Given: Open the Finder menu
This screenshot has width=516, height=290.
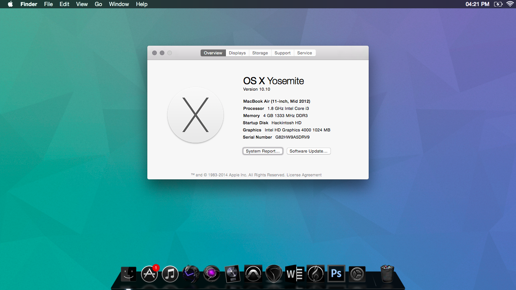Looking at the screenshot, I should 29,4.
